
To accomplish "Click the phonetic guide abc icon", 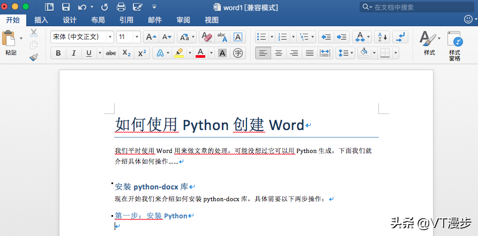I will [x=222, y=37].
